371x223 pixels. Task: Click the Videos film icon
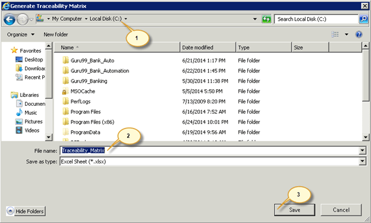[x=19, y=130]
